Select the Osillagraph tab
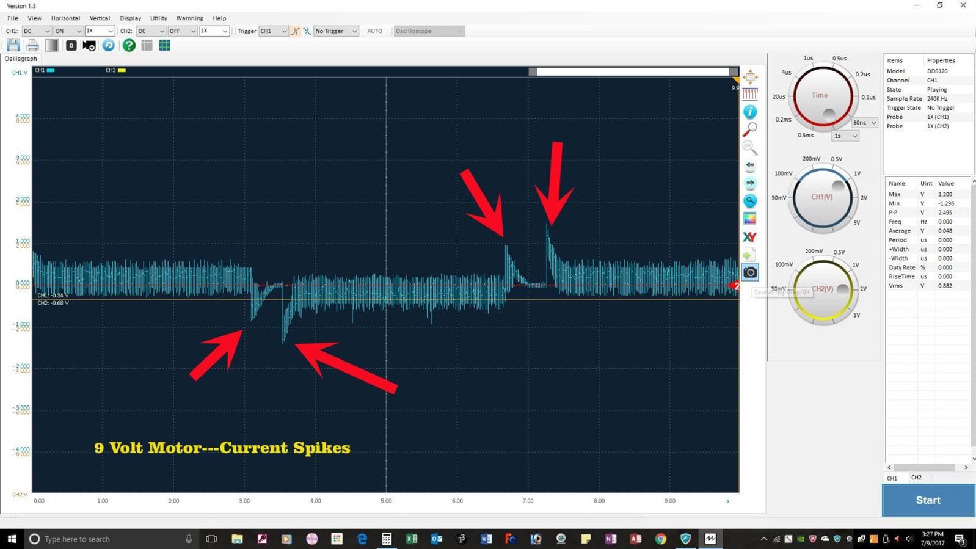976x549 pixels. coord(21,59)
